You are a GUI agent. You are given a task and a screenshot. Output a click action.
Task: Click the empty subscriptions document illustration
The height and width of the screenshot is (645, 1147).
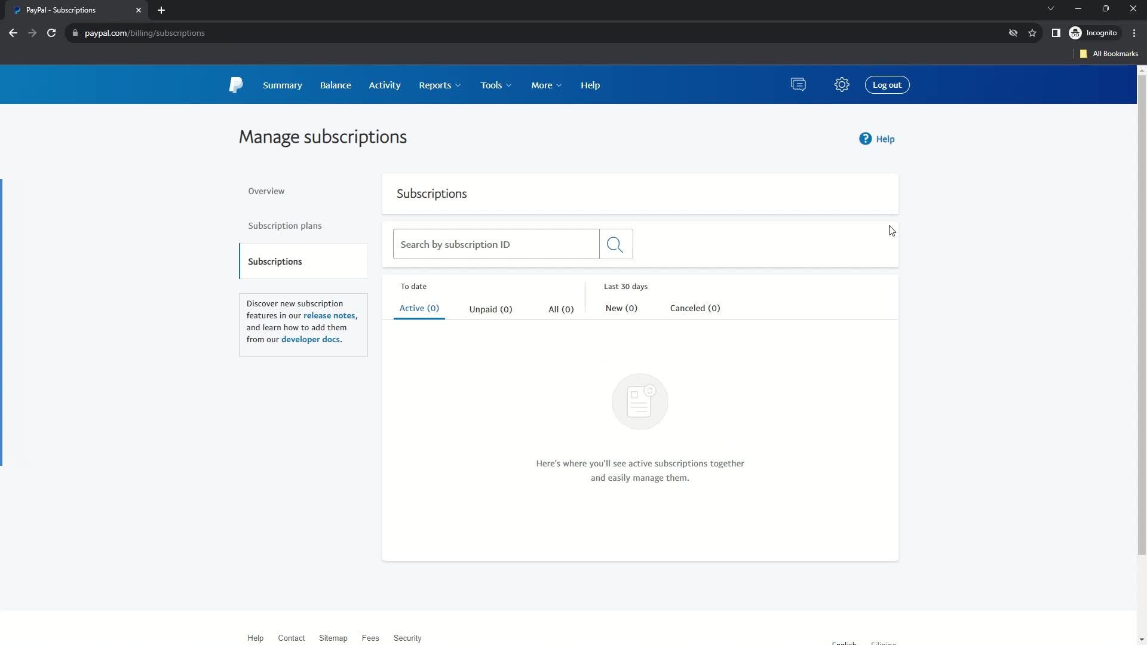(x=640, y=401)
